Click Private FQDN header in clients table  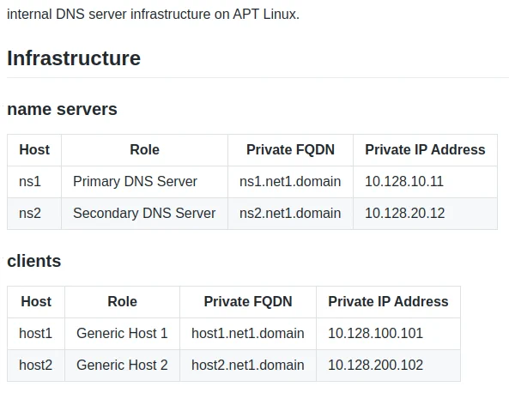pyautogui.click(x=248, y=302)
